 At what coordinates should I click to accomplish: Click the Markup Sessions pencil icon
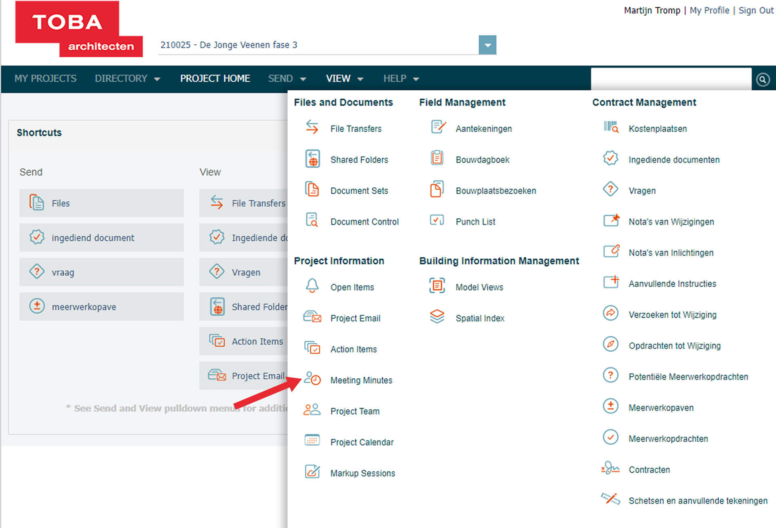point(312,472)
